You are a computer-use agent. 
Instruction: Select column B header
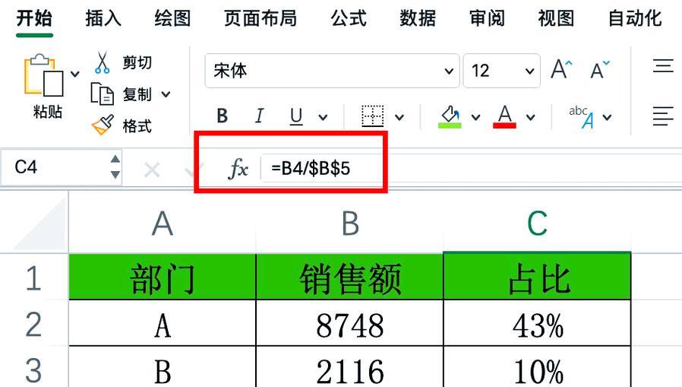pos(349,224)
